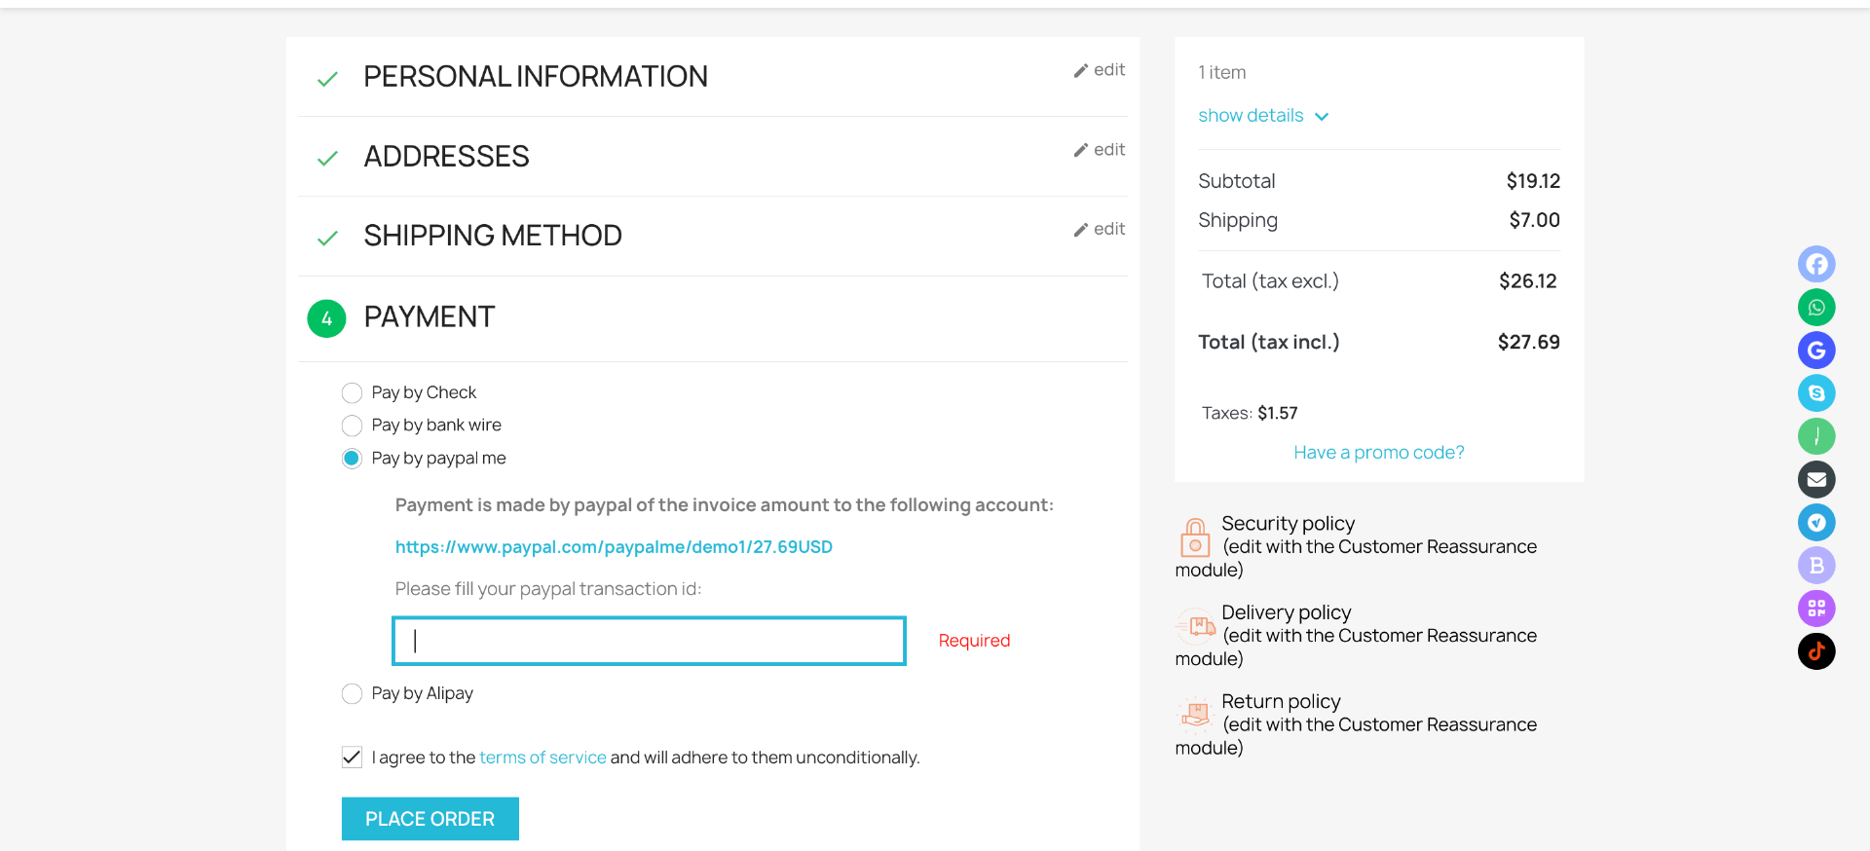Select Pay by bank wire option

(352, 425)
